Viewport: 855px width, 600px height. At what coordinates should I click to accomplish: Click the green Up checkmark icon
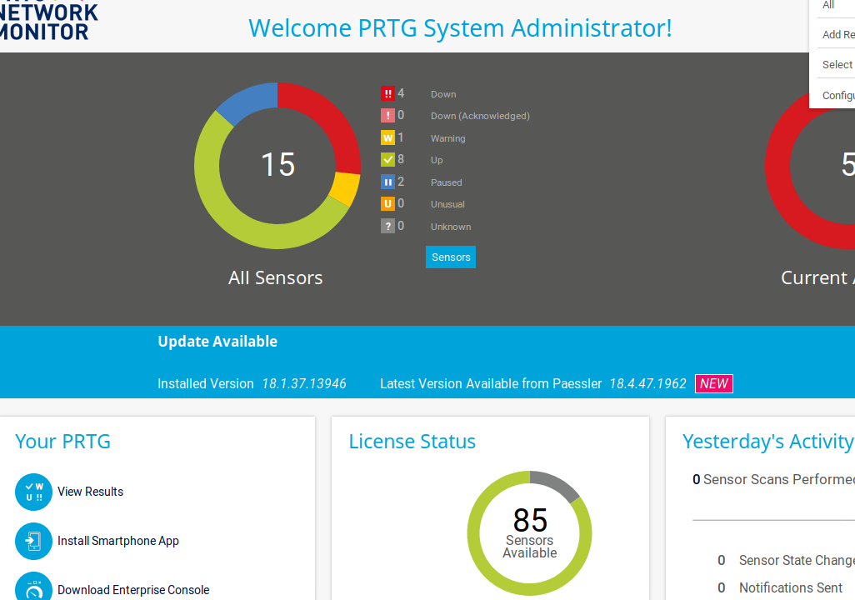[387, 160]
